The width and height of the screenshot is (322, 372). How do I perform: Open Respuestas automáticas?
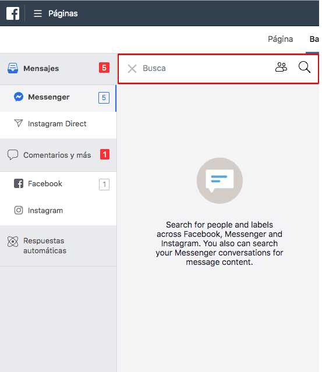58,246
